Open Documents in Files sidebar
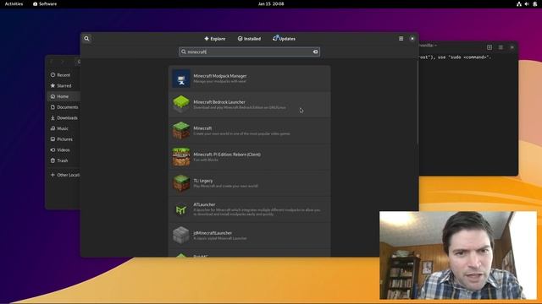This screenshot has width=542, height=304. click(x=64, y=107)
